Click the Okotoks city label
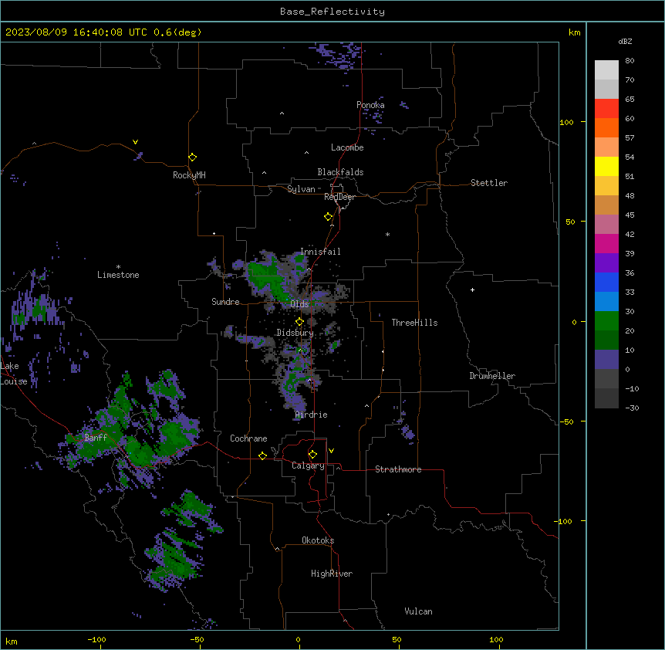The width and height of the screenshot is (665, 650). [x=318, y=540]
